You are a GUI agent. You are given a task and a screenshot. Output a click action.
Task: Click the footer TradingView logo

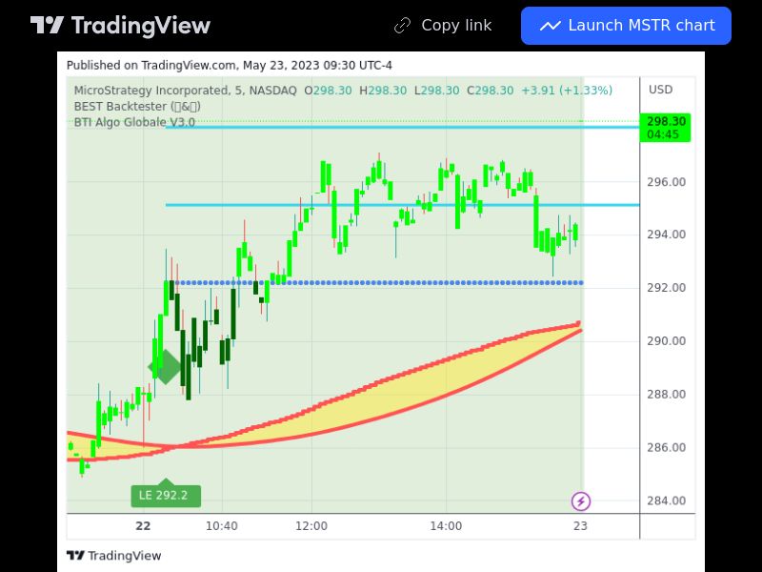(x=113, y=556)
